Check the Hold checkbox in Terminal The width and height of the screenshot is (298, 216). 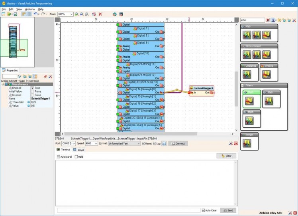click(76, 157)
